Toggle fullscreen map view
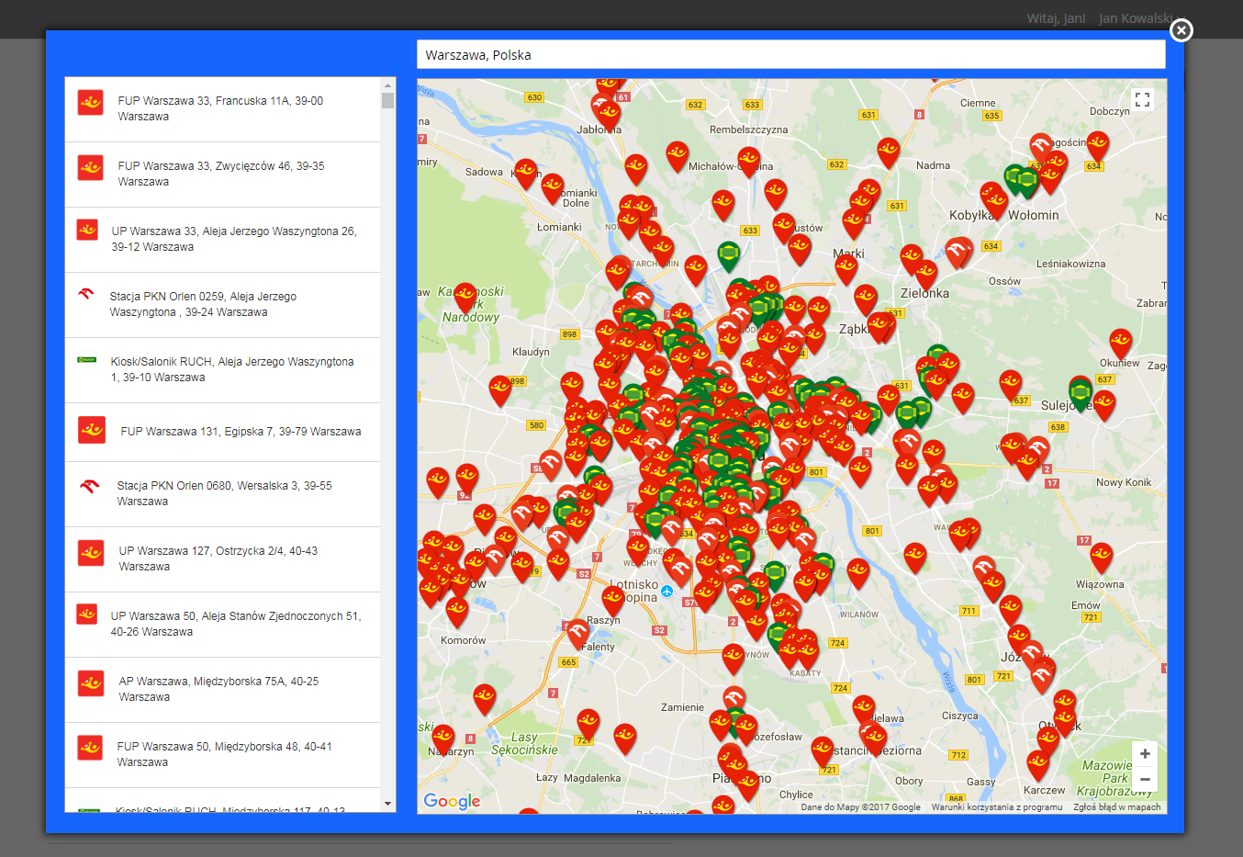Viewport: 1243px width, 857px height. pos(1142,99)
